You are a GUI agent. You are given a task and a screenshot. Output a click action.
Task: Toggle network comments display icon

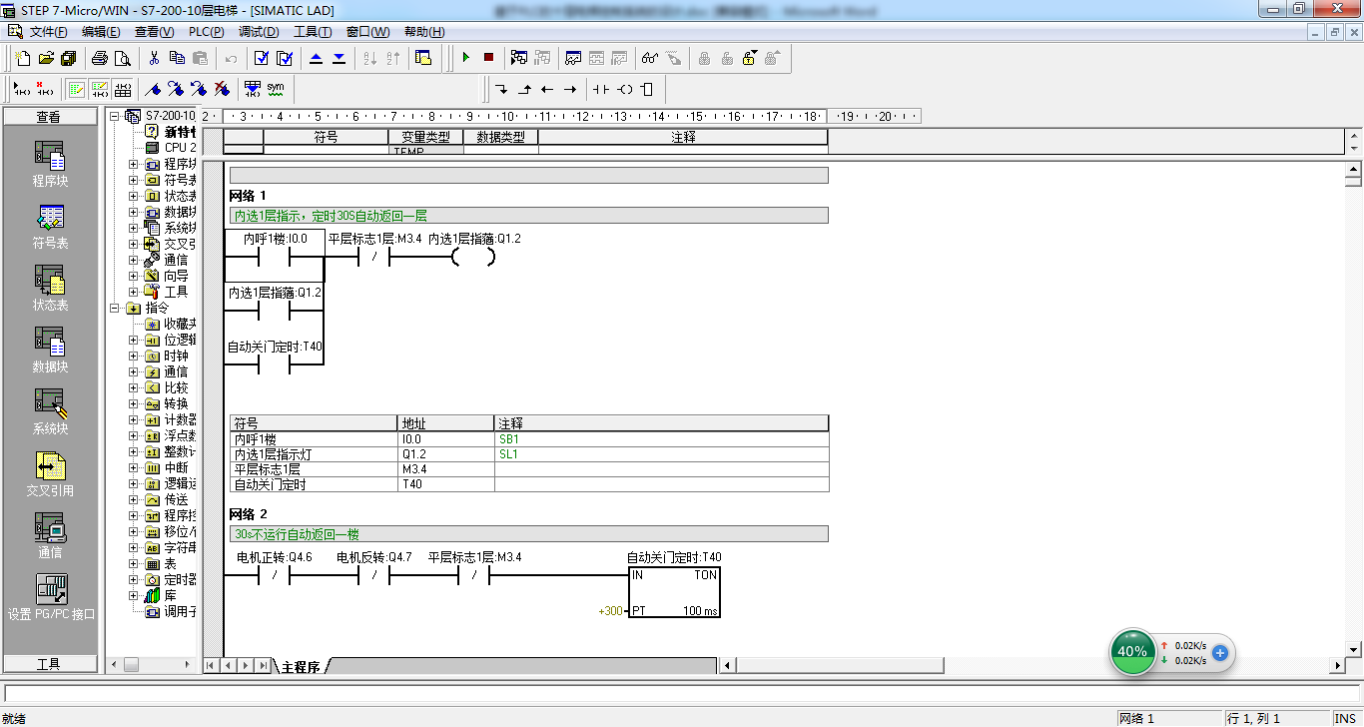coord(99,89)
